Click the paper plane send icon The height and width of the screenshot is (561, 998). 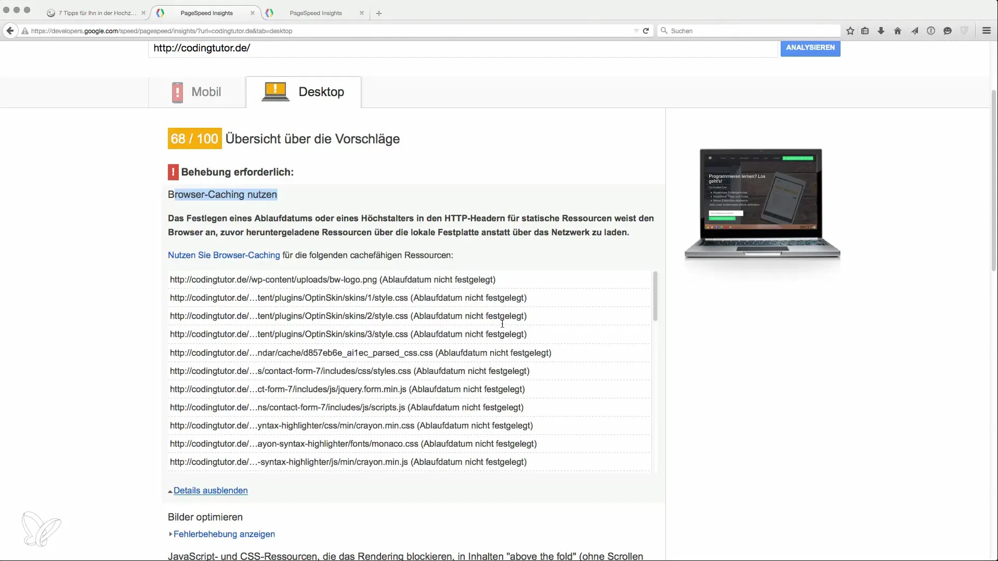(x=914, y=31)
